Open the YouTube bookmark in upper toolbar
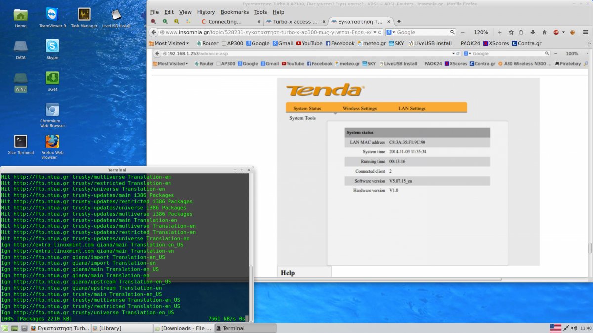 pyautogui.click(x=309, y=43)
